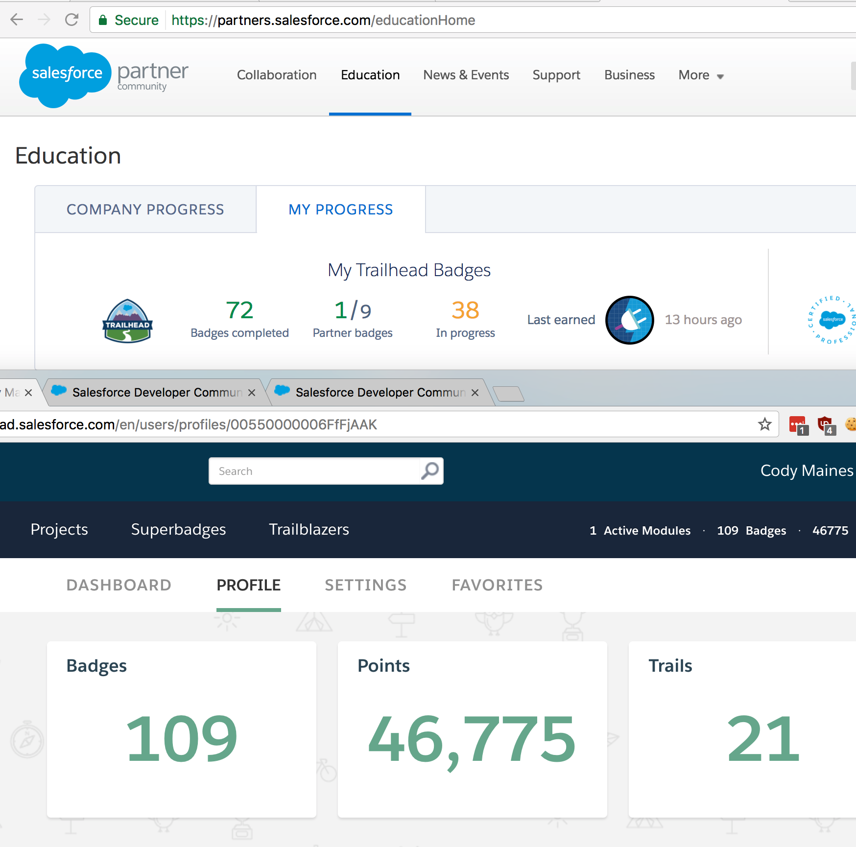Open the Superbadges link

coord(178,529)
